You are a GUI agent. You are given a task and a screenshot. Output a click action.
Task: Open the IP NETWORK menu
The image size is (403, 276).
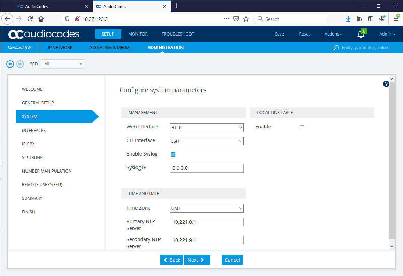(60, 47)
